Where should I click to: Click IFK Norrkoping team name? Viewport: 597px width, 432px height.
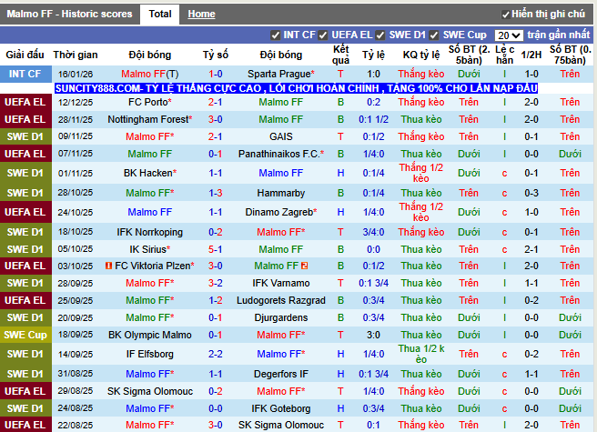click(x=149, y=232)
